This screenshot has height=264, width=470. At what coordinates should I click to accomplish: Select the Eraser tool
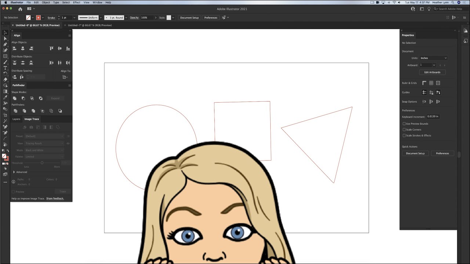[x=5, y=80]
